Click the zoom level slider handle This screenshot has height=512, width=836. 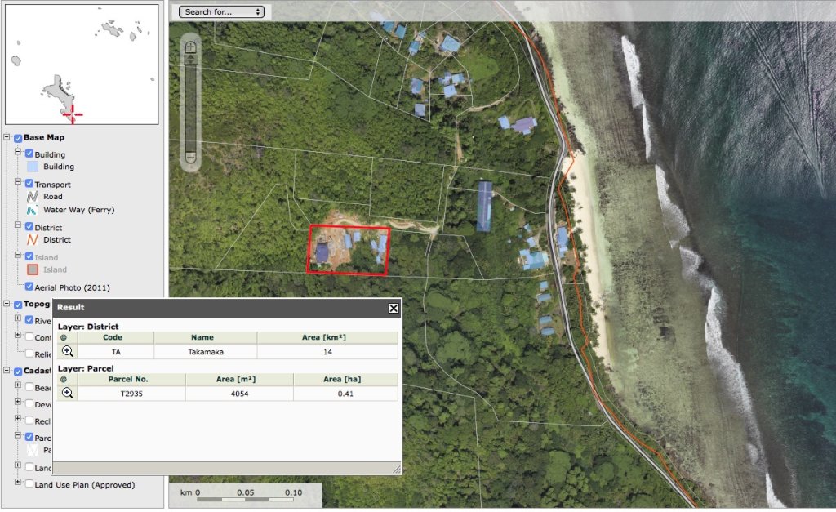point(190,60)
